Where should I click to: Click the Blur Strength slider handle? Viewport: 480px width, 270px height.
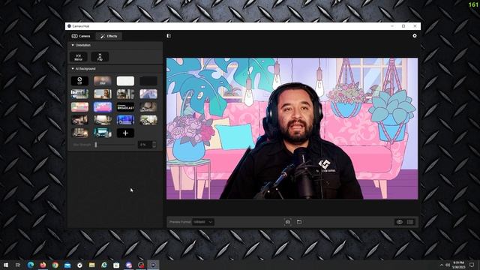(96, 145)
